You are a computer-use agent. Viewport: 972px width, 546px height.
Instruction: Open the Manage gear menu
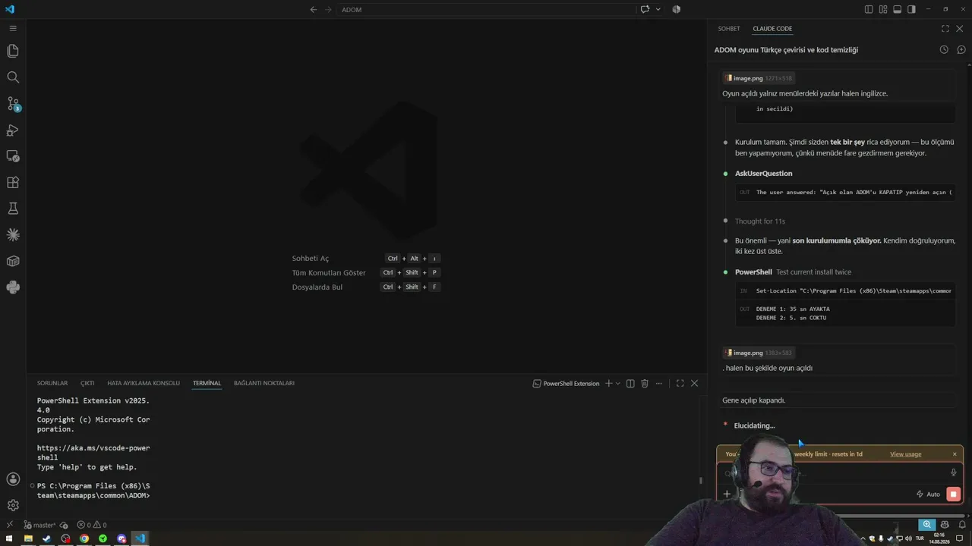[13, 505]
